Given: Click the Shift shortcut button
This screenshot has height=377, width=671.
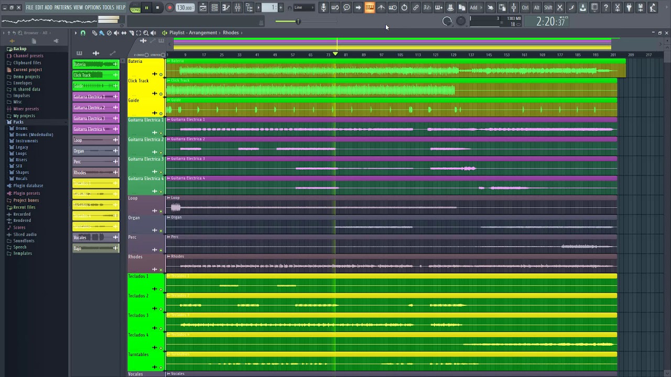Looking at the screenshot, I should tap(548, 7).
